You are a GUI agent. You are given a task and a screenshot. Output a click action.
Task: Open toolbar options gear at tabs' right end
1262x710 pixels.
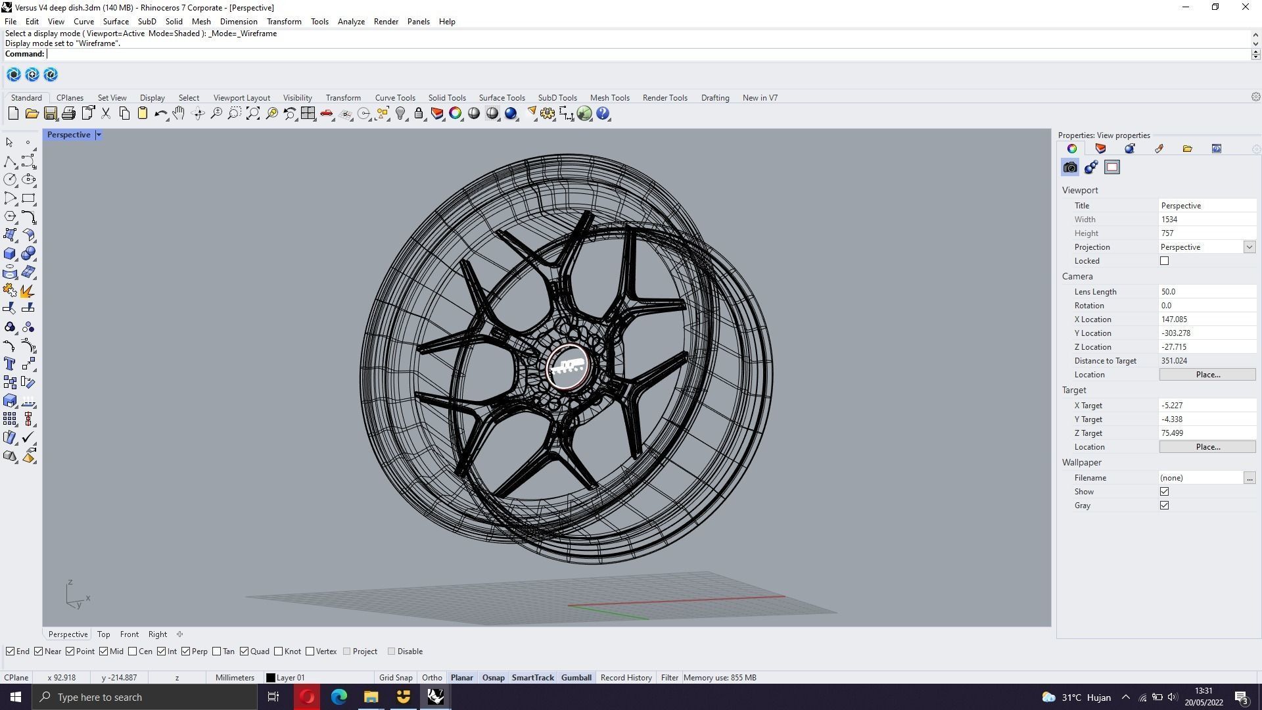coord(1255,97)
